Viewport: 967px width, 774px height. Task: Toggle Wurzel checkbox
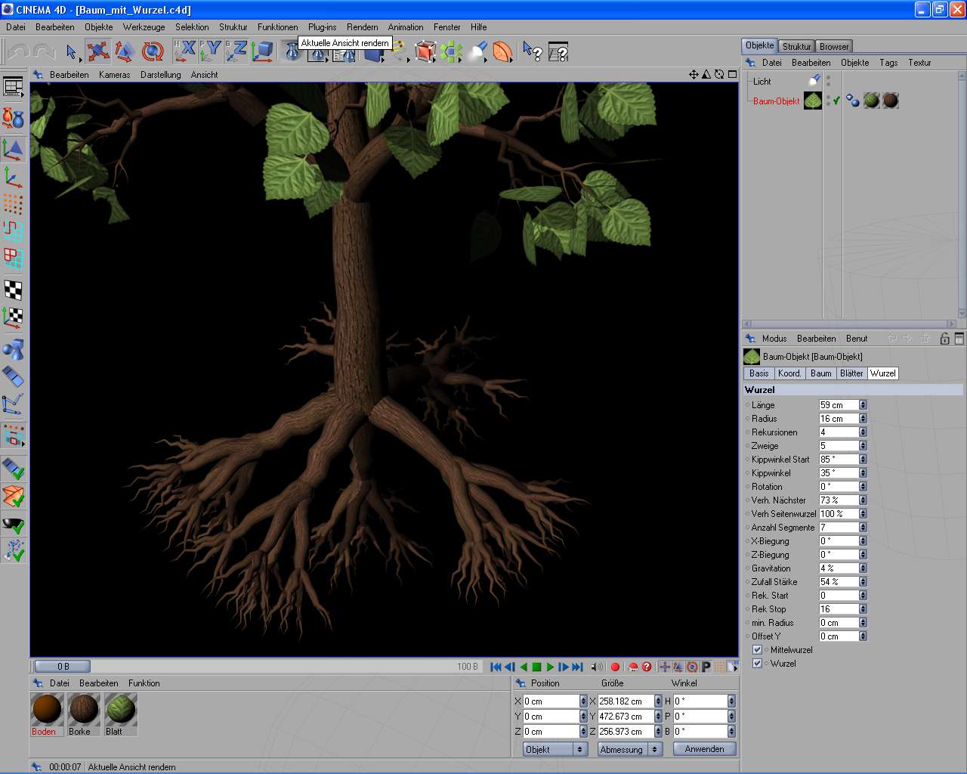point(757,663)
